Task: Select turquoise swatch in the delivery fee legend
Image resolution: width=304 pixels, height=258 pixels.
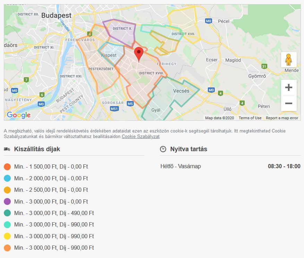Action: point(7,225)
